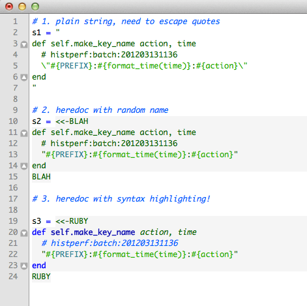307x306 pixels.
Task: Click the yellow minimize window button
Action: point(22,7)
